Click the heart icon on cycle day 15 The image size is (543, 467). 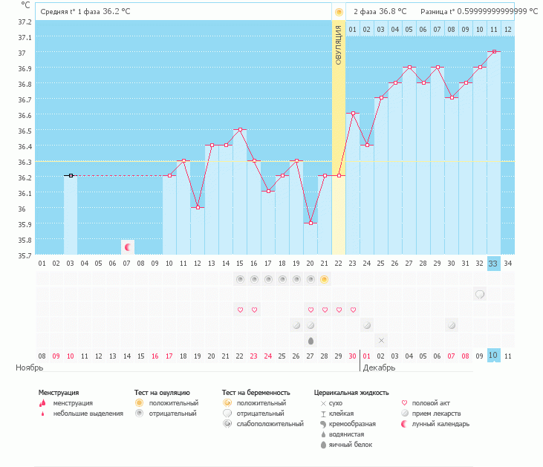click(x=240, y=310)
